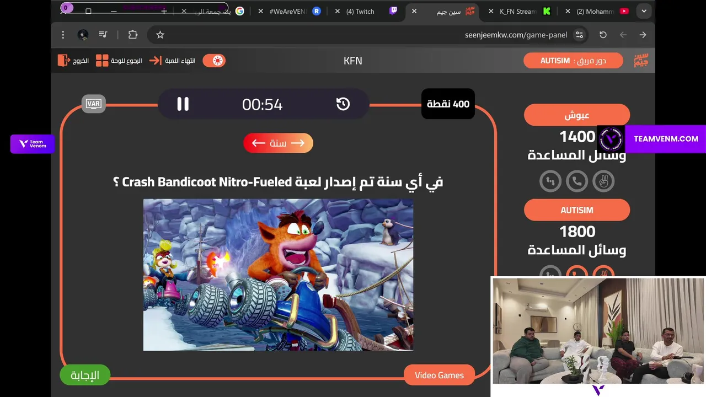
Task: Return to the board via الرجوع للوحة
Action: [x=119, y=61]
